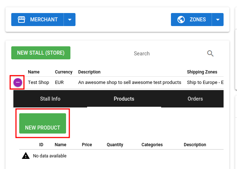Sort stalls by Name column header

(x=34, y=72)
